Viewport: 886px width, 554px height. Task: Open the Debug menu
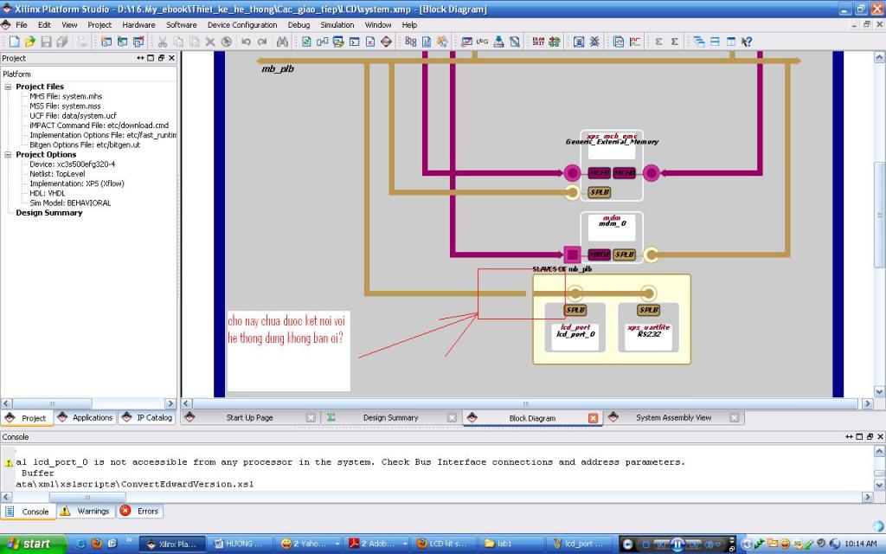(299, 25)
